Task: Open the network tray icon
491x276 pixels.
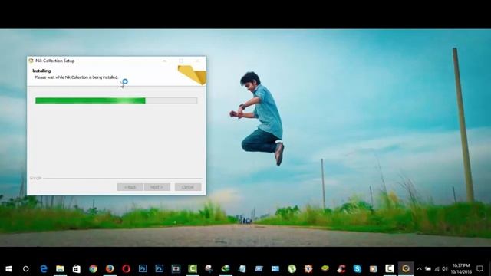Action: point(437,269)
